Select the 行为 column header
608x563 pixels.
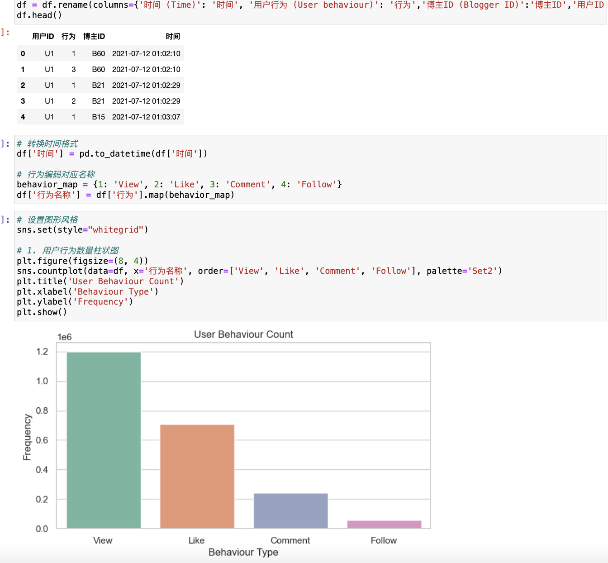[68, 36]
